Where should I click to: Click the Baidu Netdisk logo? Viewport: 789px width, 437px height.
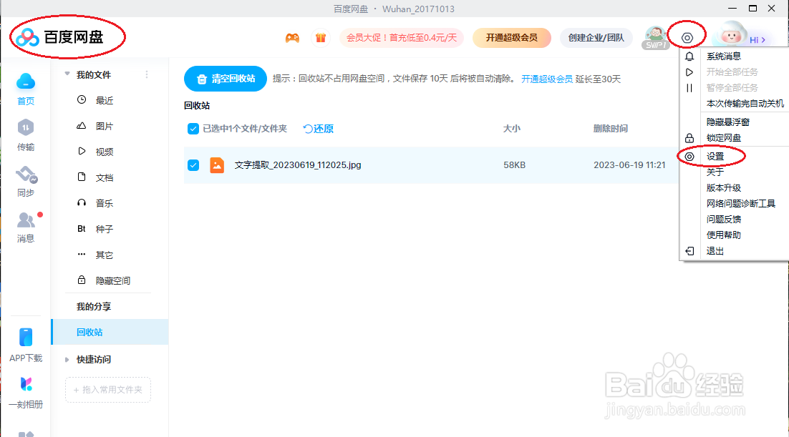pyautogui.click(x=59, y=37)
